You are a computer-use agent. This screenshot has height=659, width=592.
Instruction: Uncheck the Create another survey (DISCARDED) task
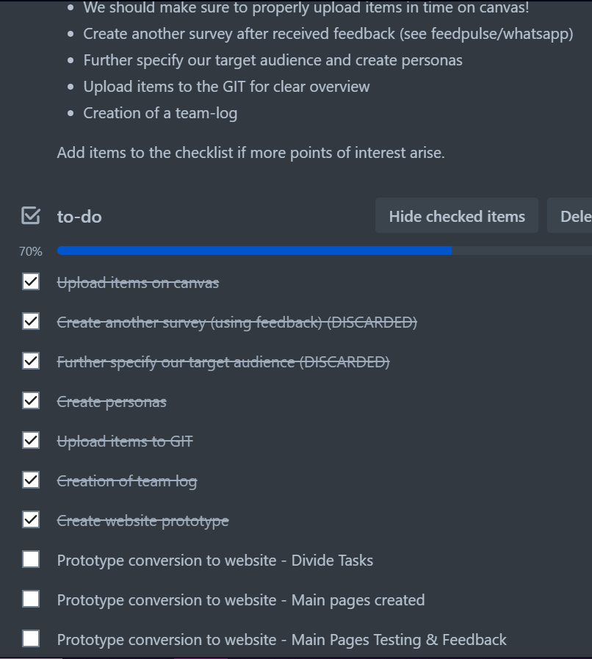click(30, 322)
